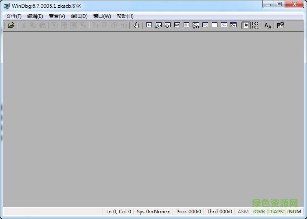
Task: Click the Run to Cursor toolbar icon
Action: (x=124, y=25)
